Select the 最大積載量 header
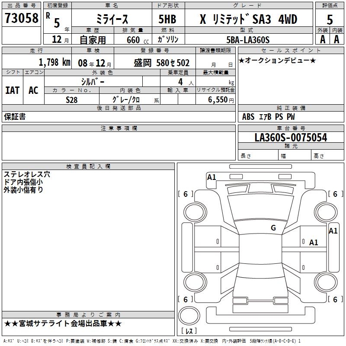Image resolution: width=346 pixels, height=346 pixels. pos(215,72)
